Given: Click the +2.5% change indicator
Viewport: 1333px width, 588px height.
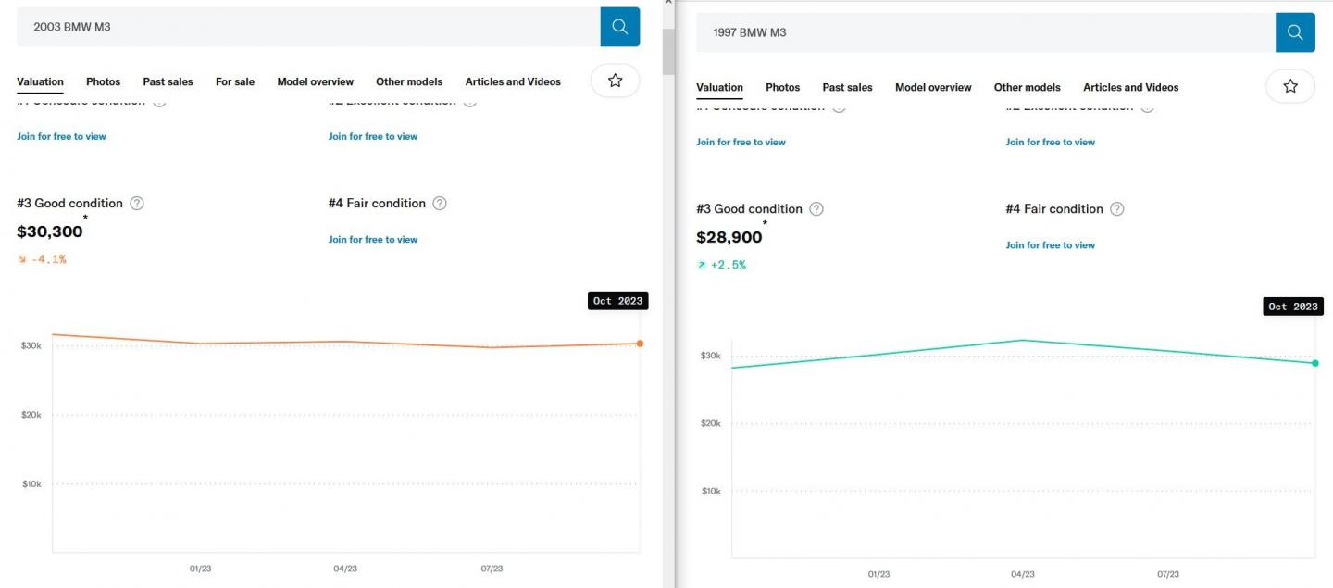Looking at the screenshot, I should (x=721, y=265).
